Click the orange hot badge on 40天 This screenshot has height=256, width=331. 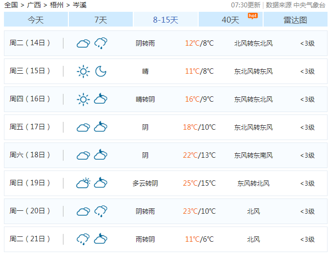coord(252,16)
